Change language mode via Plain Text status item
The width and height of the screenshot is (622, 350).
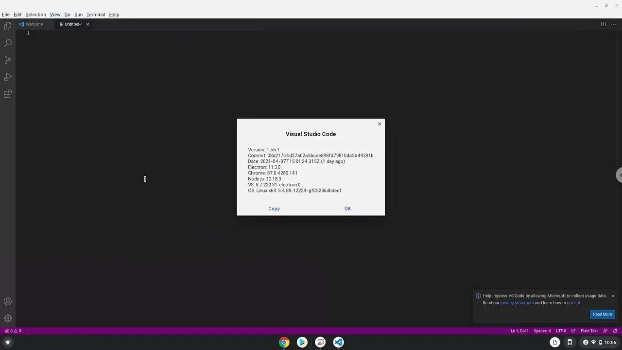pos(589,331)
